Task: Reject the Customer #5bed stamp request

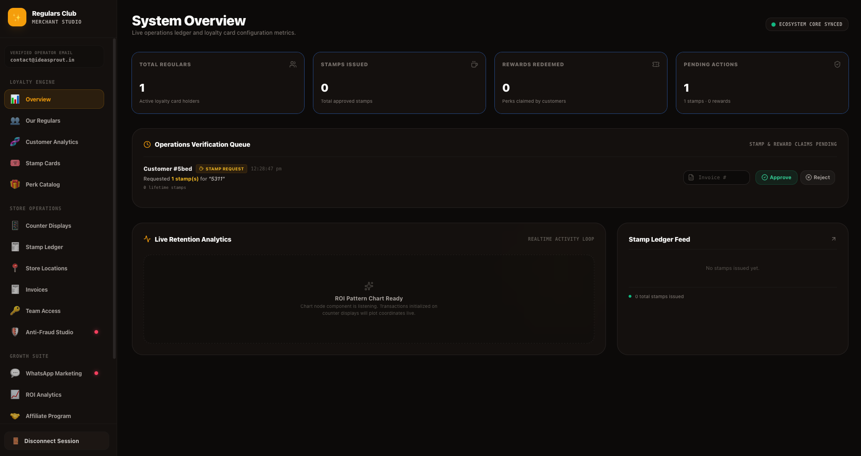Action: point(817,177)
